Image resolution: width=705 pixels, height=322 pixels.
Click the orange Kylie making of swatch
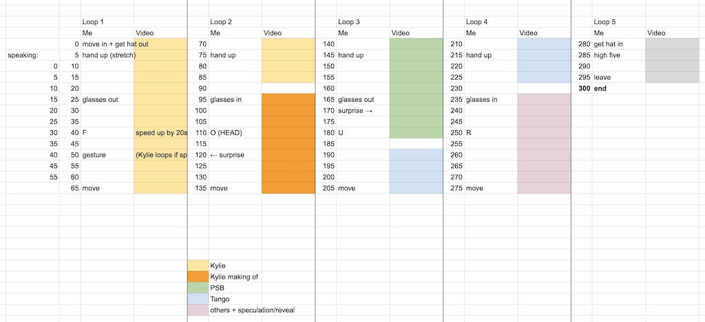coord(198,277)
